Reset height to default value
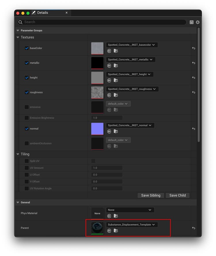 point(194,77)
